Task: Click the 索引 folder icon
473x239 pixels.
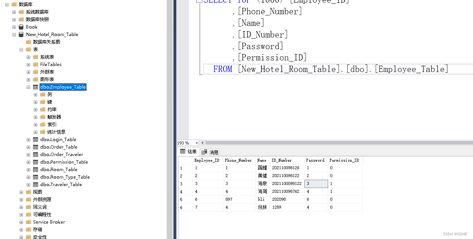Action: click(43, 125)
